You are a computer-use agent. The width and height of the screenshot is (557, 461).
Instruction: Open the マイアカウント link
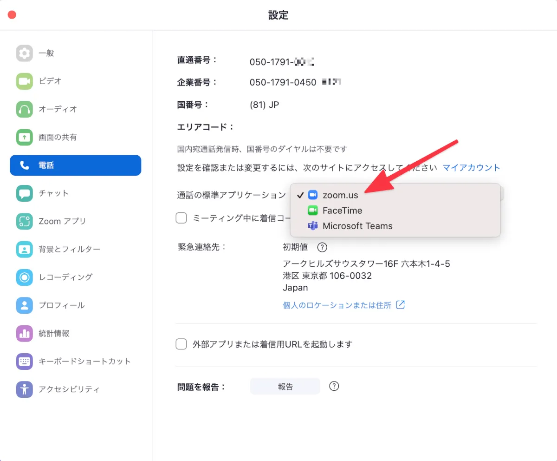click(471, 168)
